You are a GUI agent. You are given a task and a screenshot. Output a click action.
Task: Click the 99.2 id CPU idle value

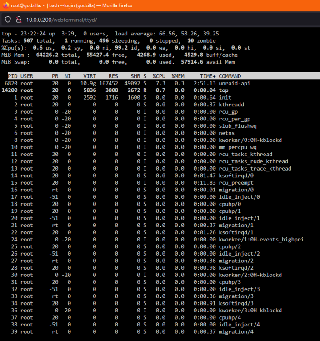point(127,48)
